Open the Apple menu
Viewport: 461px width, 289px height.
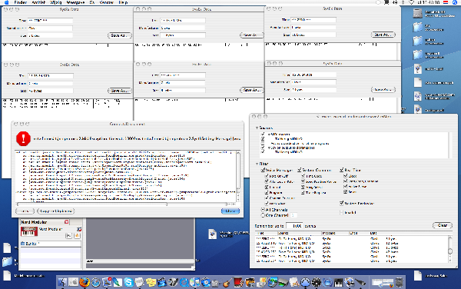tap(6, 2)
